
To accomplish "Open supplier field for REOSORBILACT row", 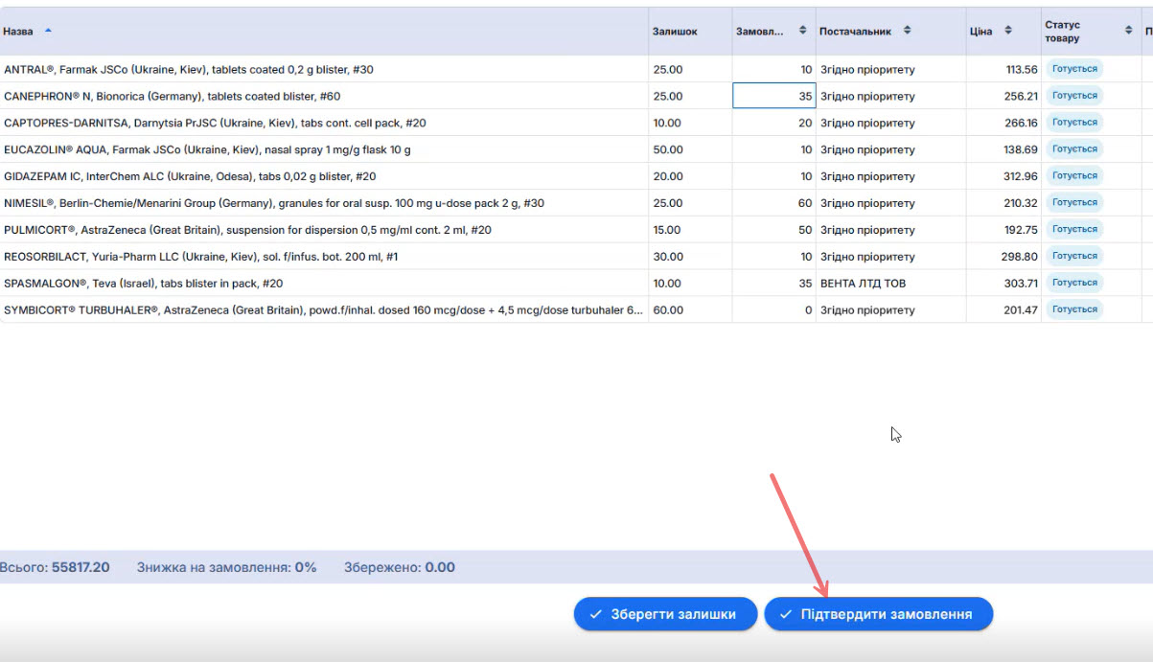I will pyautogui.click(x=890, y=257).
